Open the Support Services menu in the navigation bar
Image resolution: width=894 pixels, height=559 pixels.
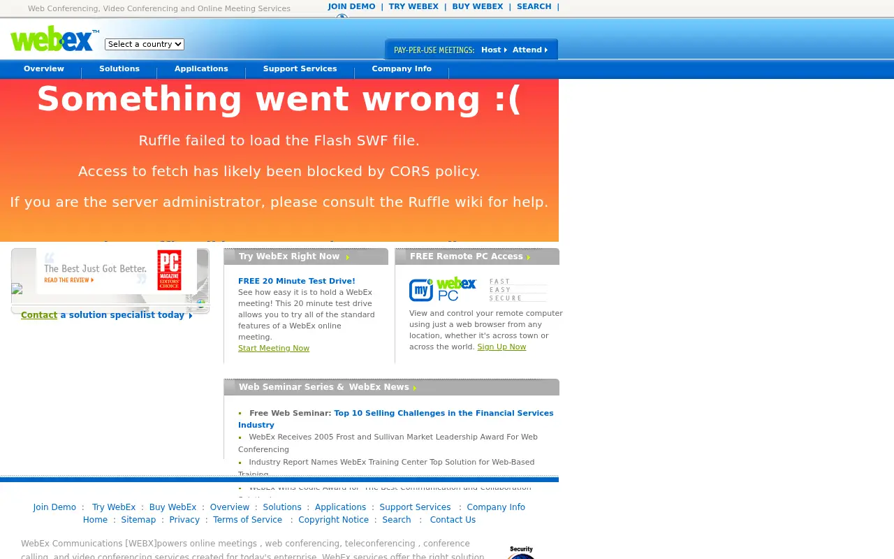300,69
